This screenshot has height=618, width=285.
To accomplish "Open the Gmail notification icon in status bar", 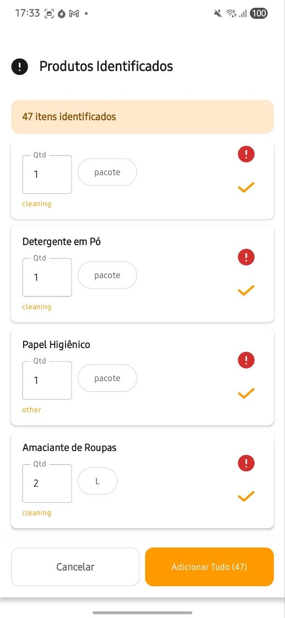I will pyautogui.click(x=73, y=13).
